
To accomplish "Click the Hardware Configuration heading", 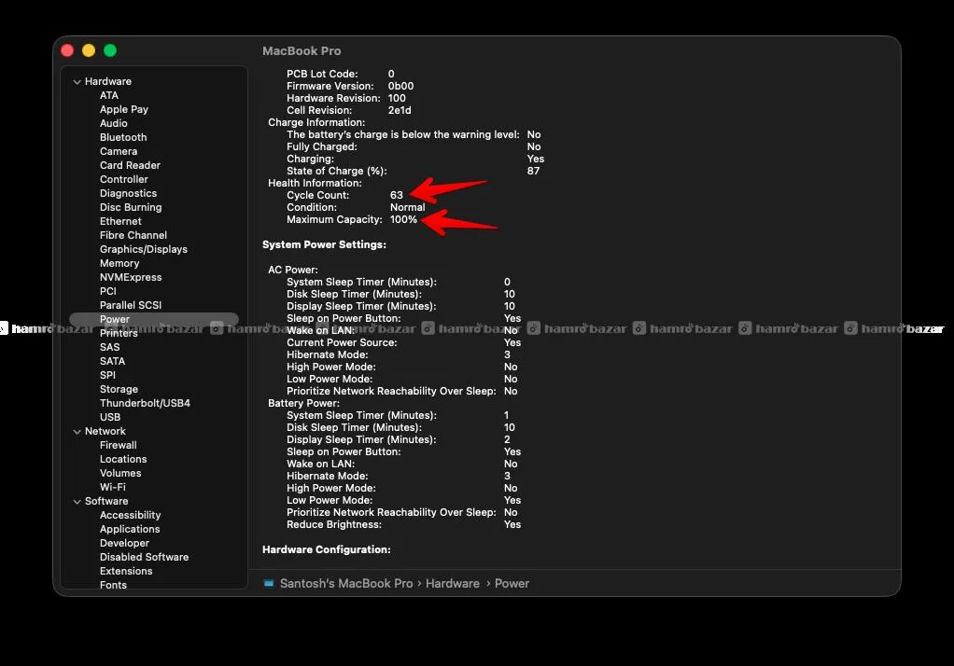I will point(327,549).
